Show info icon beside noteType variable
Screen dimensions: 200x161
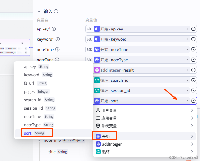click(x=57, y=60)
